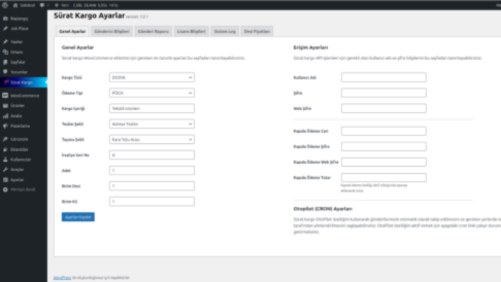Viewport: 501px width, 282px height.
Task: Open Ürünler products icon in sidebar
Action: pyautogui.click(x=6, y=105)
